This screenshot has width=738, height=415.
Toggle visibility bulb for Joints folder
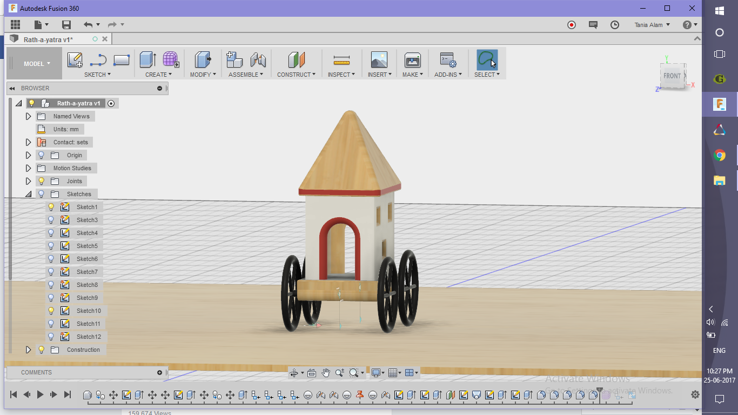[x=41, y=181]
